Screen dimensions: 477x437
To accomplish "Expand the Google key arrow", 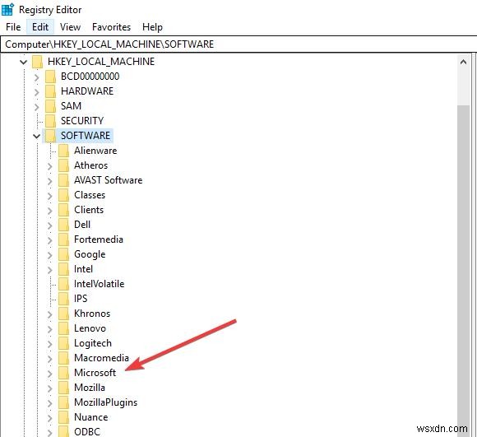I will 50,255.
